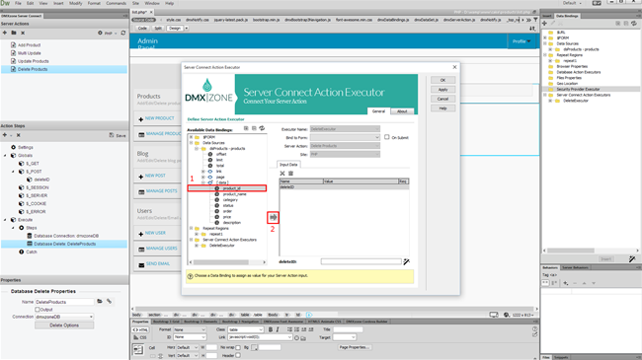The image size is (642, 360).
Task: Save the action steps with the Save icon
Action: point(118,135)
